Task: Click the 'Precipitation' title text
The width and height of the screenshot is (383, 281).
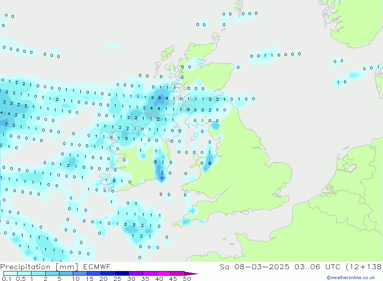Action: pyautogui.click(x=25, y=267)
